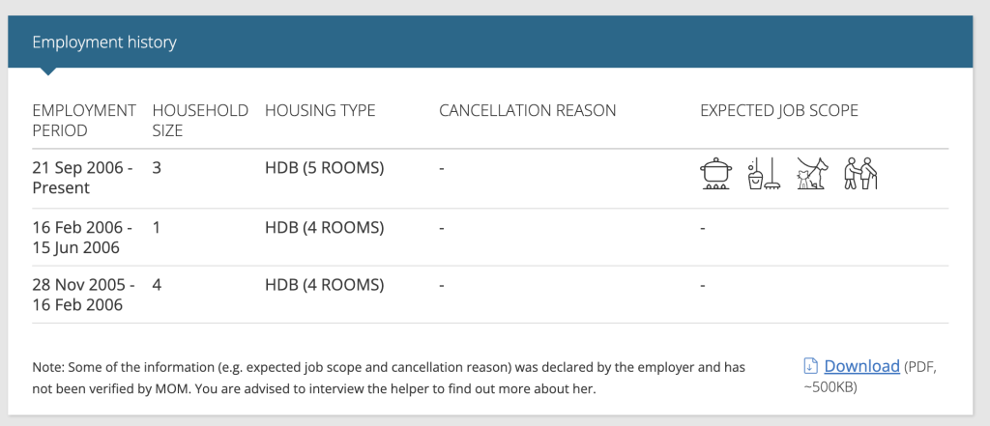990x426 pixels.
Task: Click the cooking pot job scope icon
Action: coord(716,174)
